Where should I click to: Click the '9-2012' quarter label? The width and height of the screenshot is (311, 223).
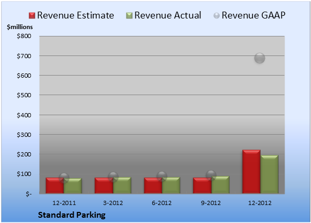(211, 203)
